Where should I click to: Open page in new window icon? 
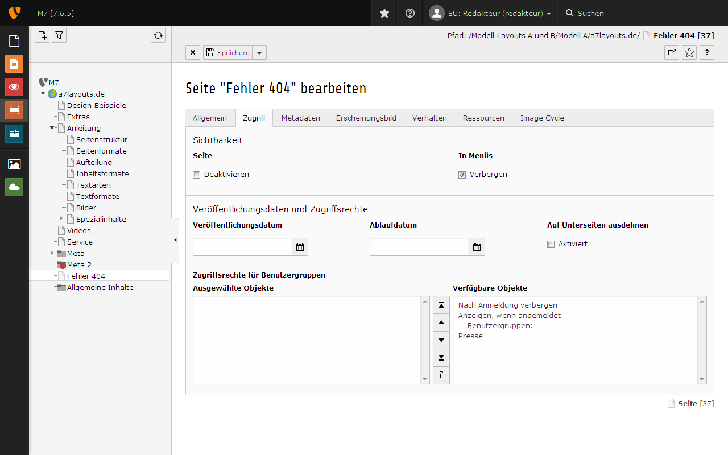pyautogui.click(x=672, y=52)
